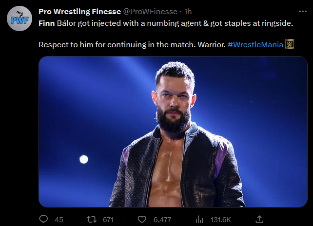The width and height of the screenshot is (313, 226).
Task: Enlarge the Finn Bálor photo
Action: point(169,132)
